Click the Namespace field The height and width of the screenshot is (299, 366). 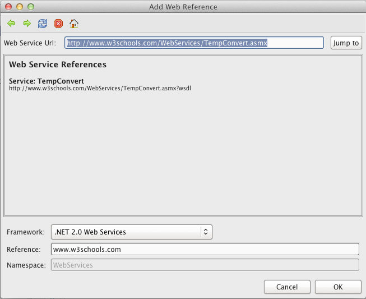pyautogui.click(x=205, y=265)
